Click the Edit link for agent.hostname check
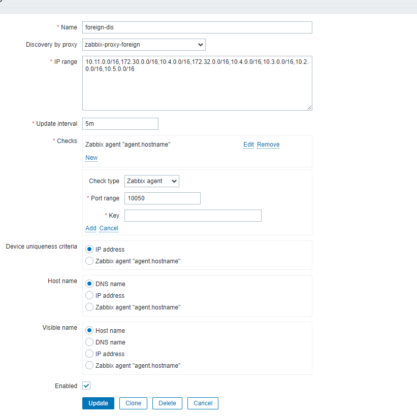The image size is (417, 417). 248,145
